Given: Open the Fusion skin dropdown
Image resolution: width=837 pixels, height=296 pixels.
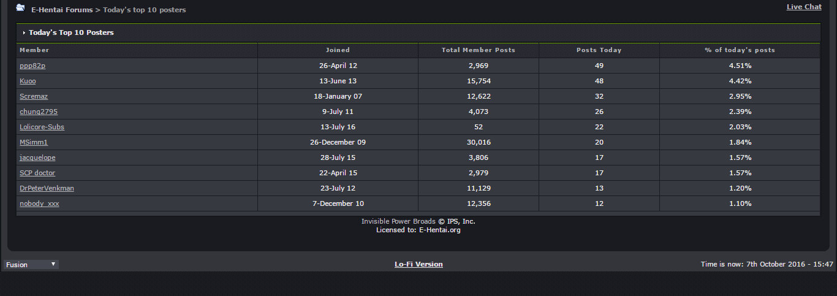Looking at the screenshot, I should 32,264.
